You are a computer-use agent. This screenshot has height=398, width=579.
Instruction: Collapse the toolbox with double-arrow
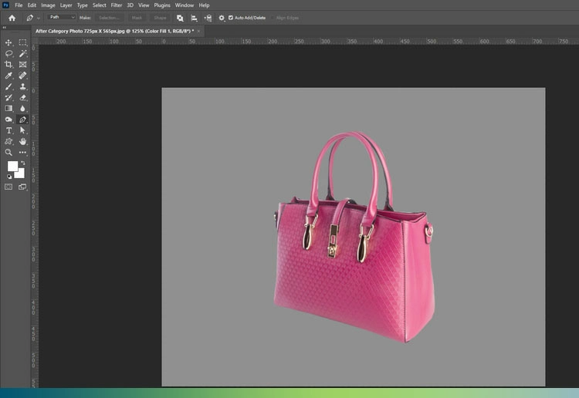5,28
